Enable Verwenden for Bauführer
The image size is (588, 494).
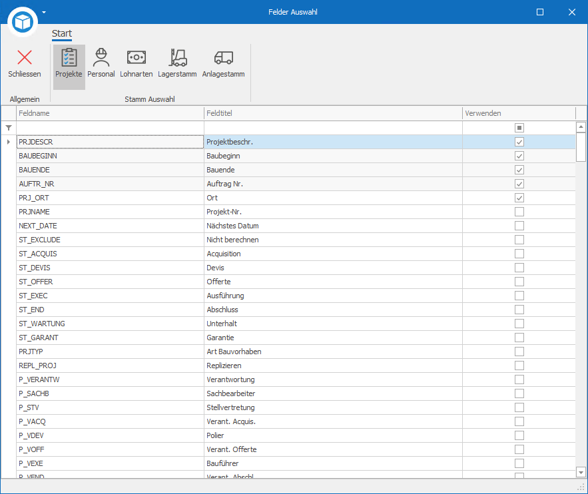[x=519, y=463]
